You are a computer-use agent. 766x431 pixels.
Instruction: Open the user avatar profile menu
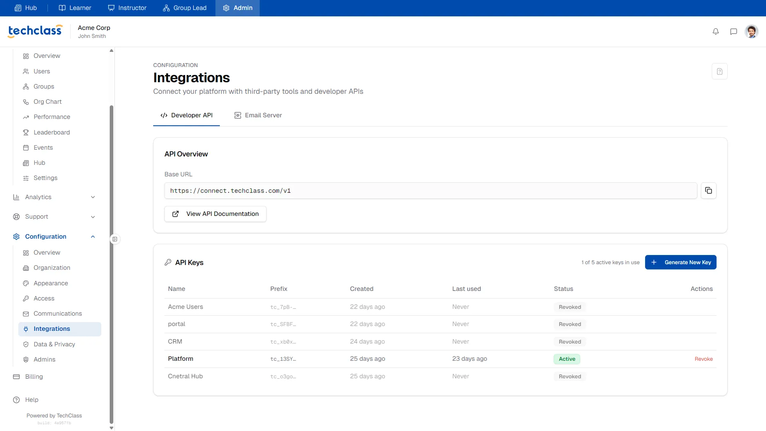751,32
